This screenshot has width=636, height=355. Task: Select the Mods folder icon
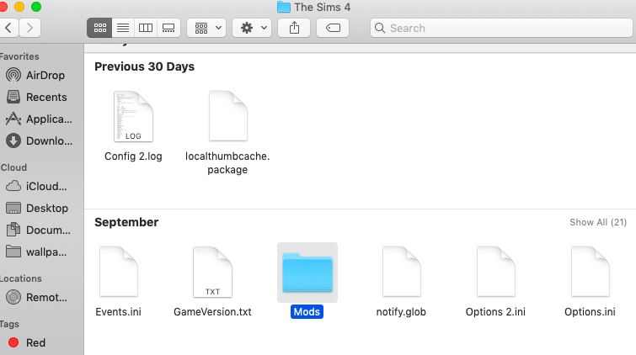[x=307, y=273]
